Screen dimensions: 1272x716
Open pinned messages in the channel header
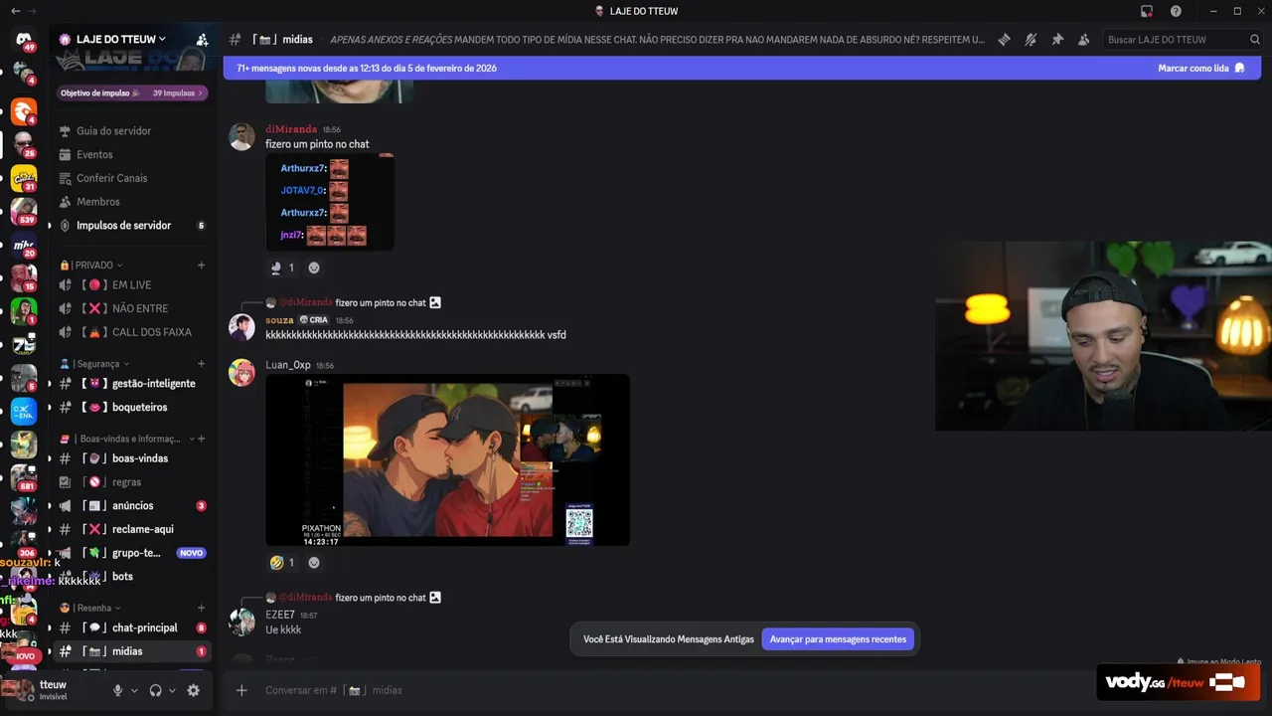tap(1057, 40)
